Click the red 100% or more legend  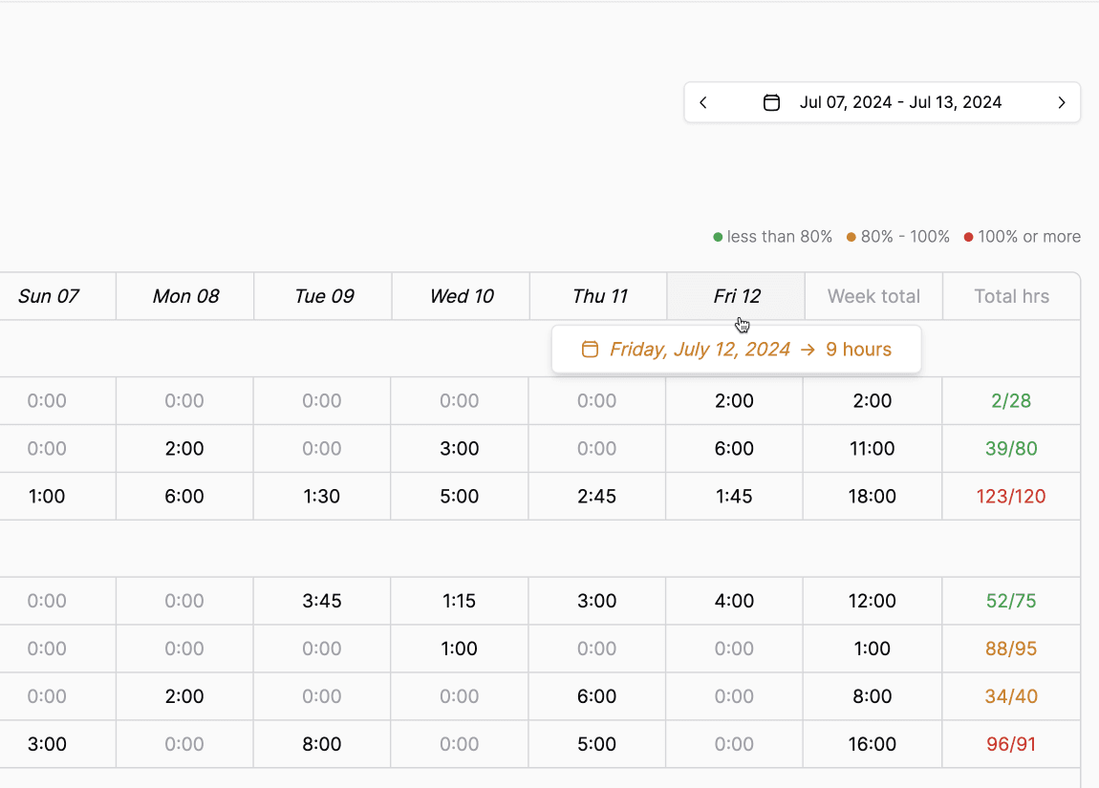point(1022,237)
